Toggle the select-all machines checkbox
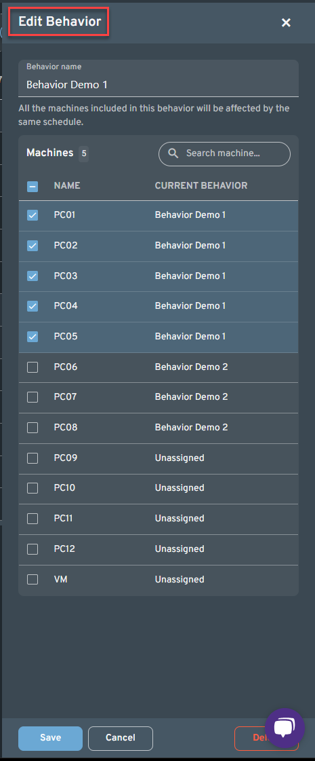This screenshot has height=761, width=315. [33, 186]
